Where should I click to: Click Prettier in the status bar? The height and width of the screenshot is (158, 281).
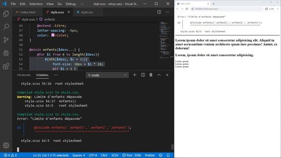coord(150,155)
